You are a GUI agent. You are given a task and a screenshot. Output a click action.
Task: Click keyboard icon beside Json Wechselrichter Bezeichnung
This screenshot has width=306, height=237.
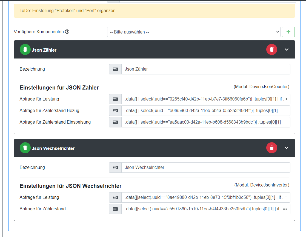pos(115,168)
